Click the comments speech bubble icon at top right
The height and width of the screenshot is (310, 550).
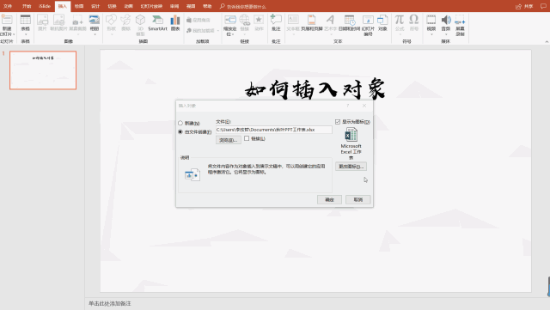pos(543,6)
